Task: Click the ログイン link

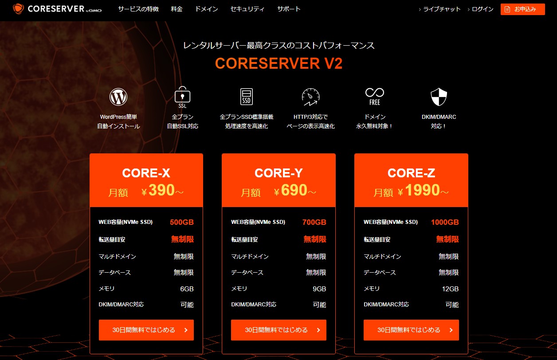Action: pyautogui.click(x=482, y=9)
